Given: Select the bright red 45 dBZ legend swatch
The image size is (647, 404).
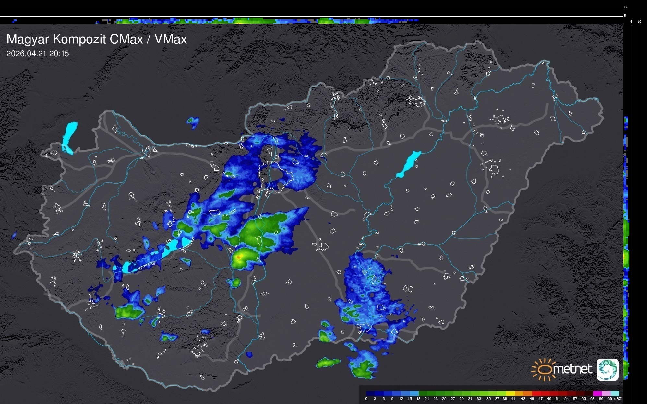Looking at the screenshot, I should (536, 393).
